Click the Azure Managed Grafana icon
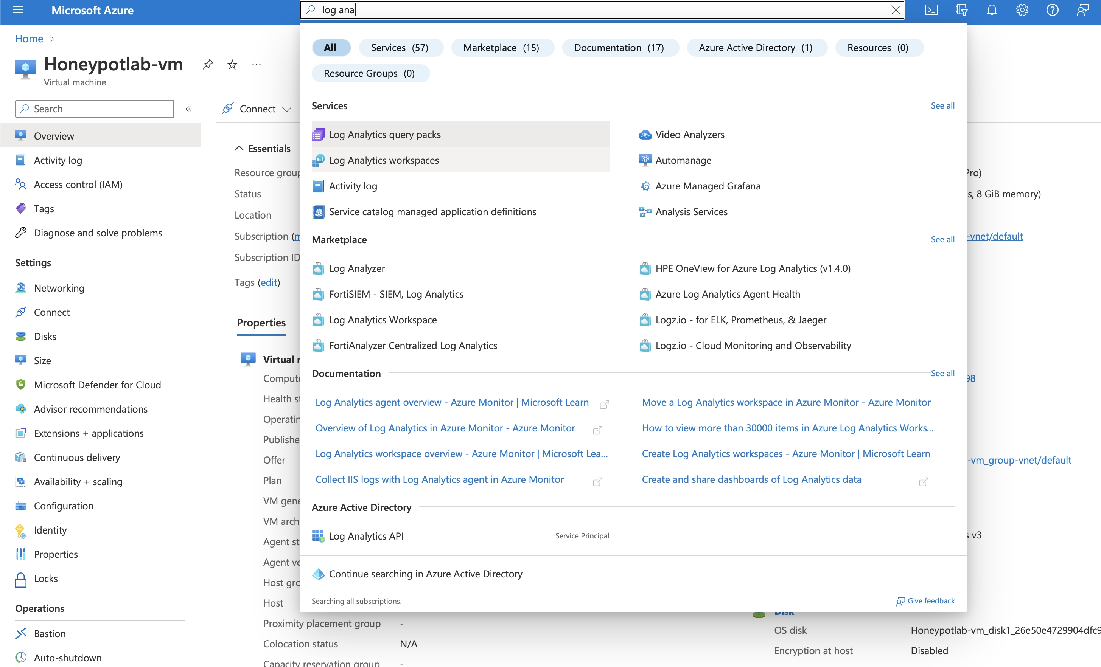The height and width of the screenshot is (667, 1101). [645, 186]
